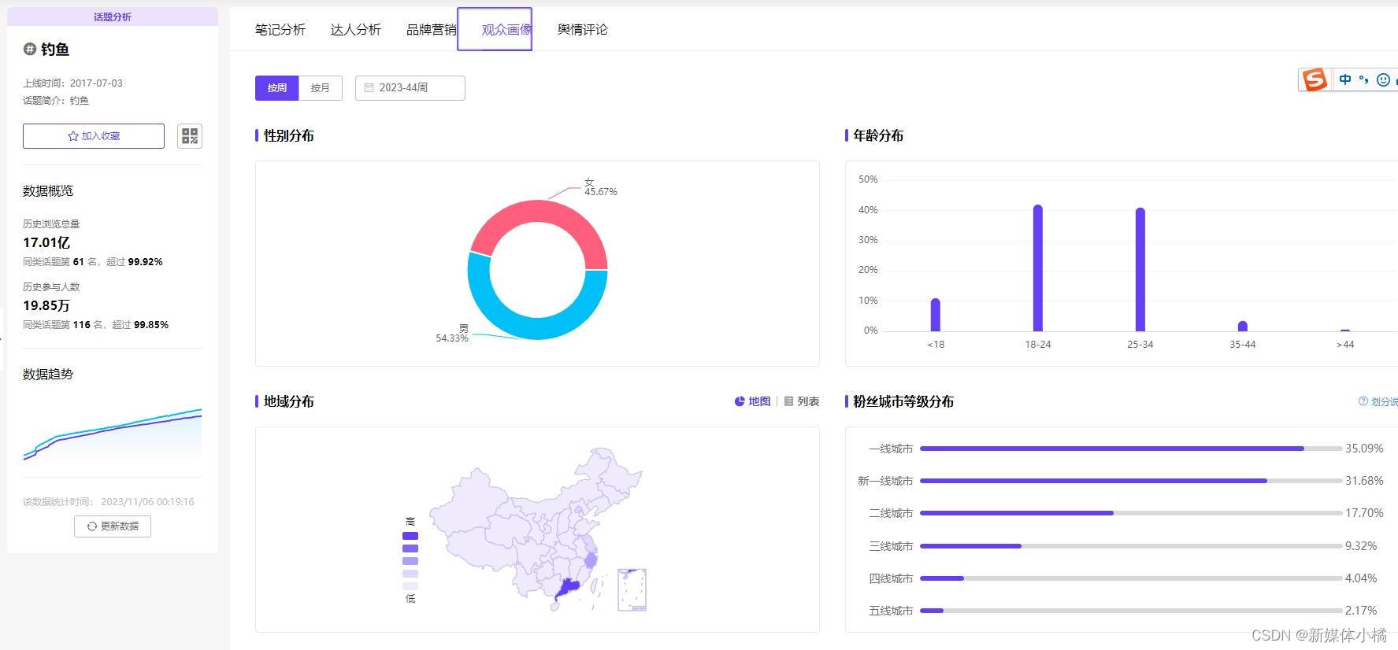
Task: Click the 18-24 age bar
Action: (x=1038, y=268)
